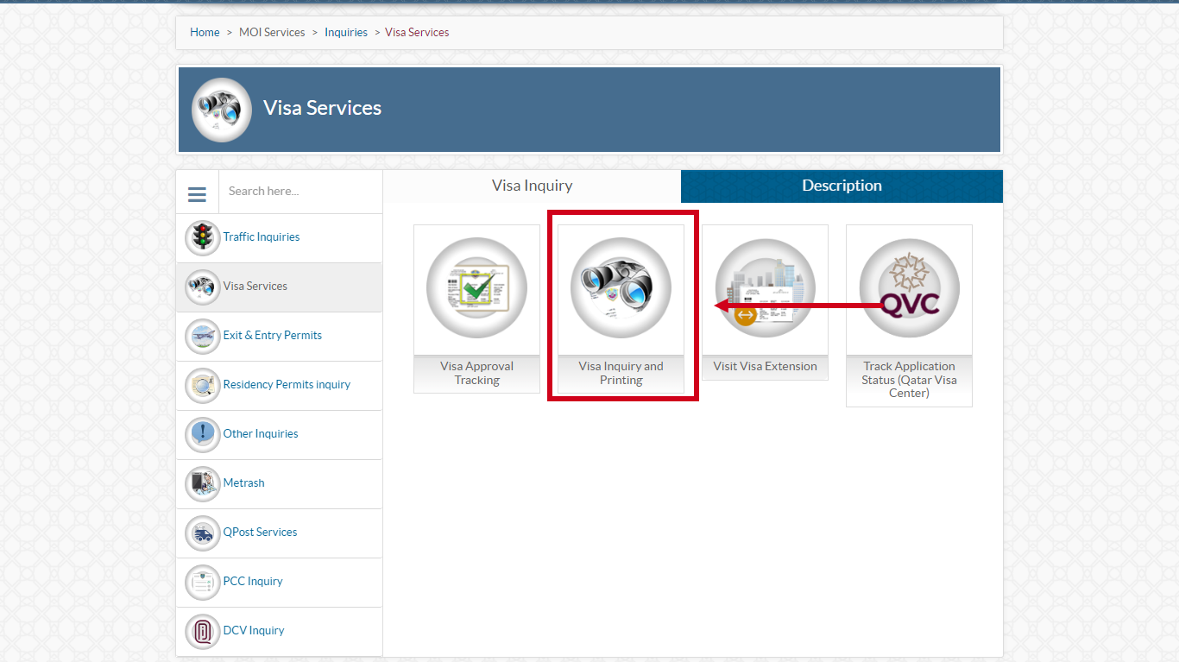The image size is (1179, 662).
Task: Focus the 'Search here...' input field
Action: (x=300, y=192)
